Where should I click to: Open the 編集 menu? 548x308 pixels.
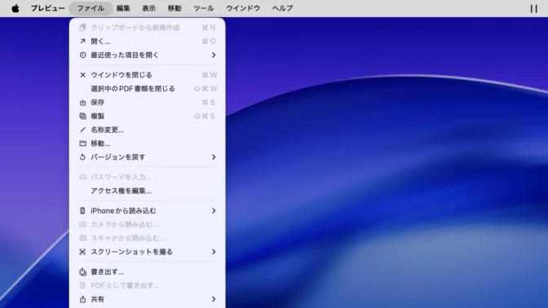(123, 8)
